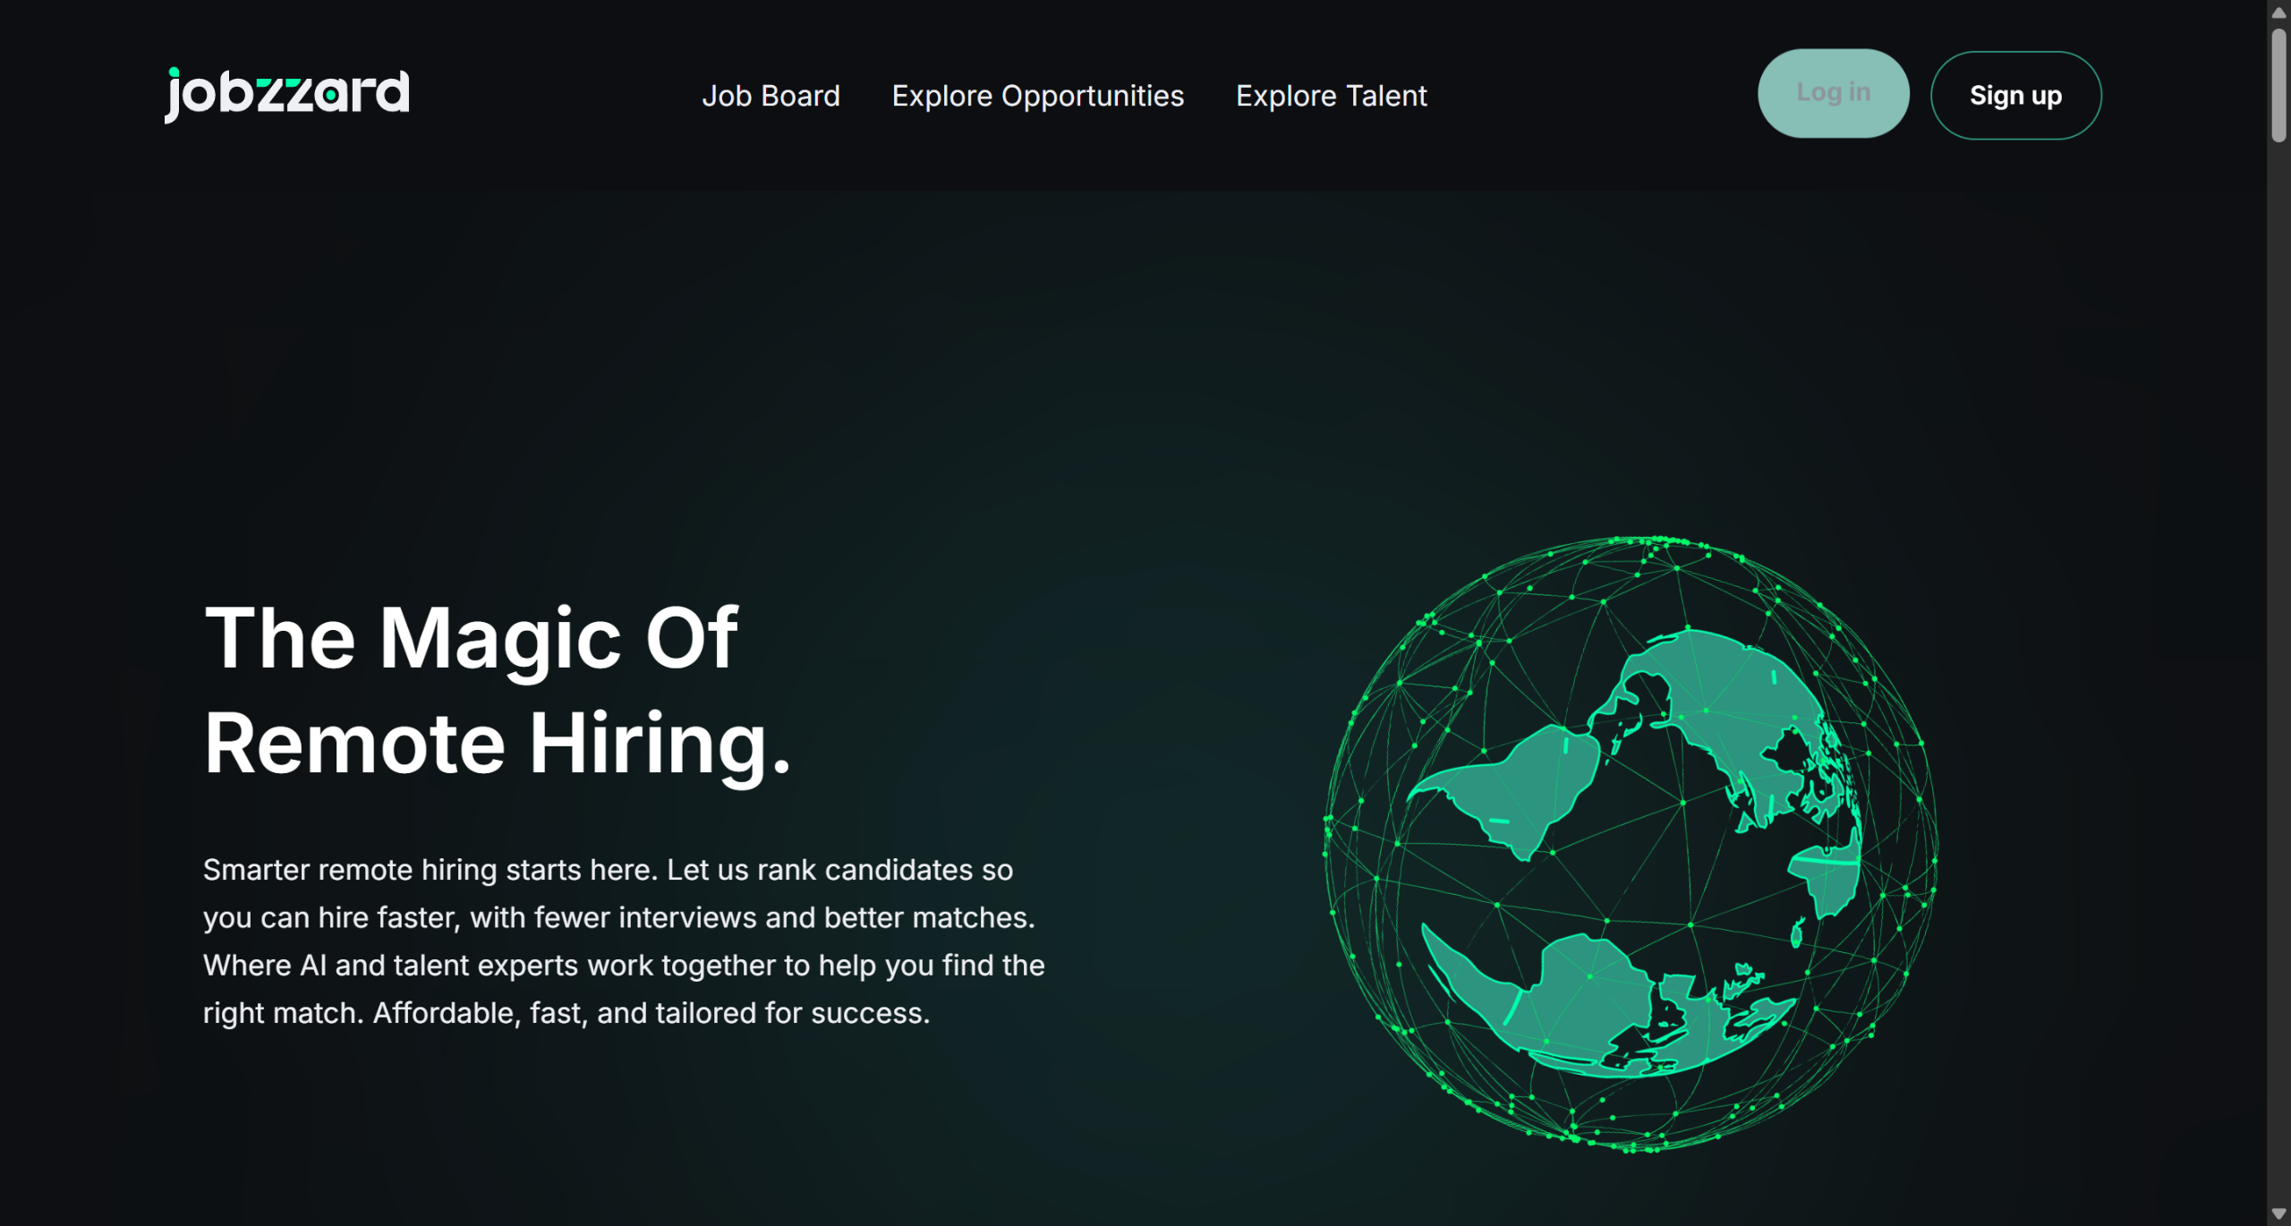Go to Explore Opportunities
This screenshot has width=2291, height=1226.
(x=1037, y=96)
